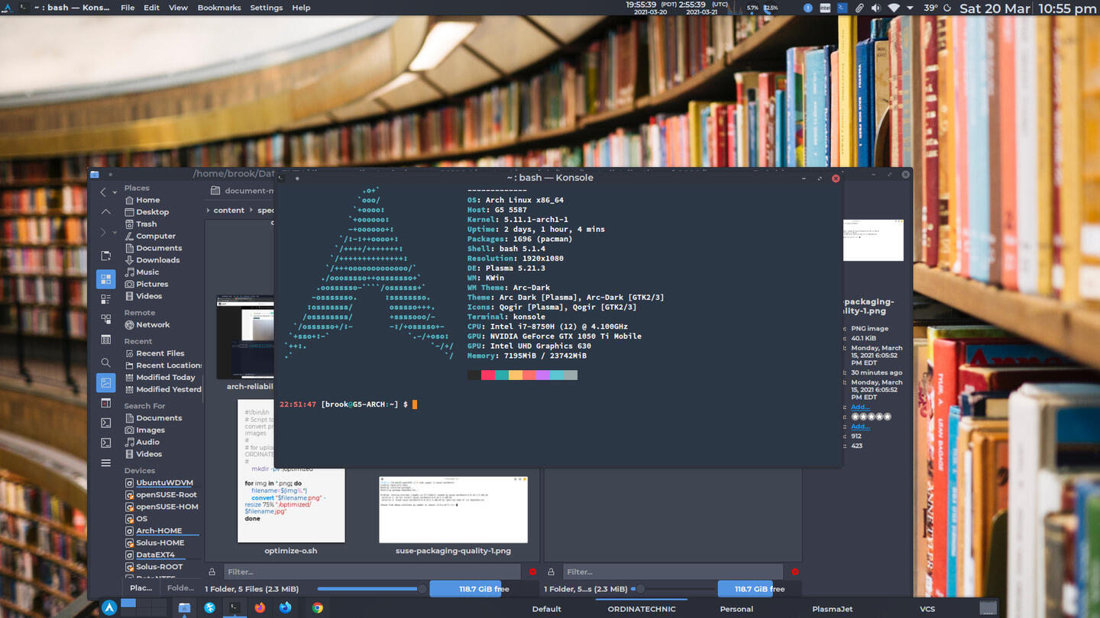Switch to the PlasmaJet activity
Screen dimensions: 1100x618
pyautogui.click(x=832, y=609)
